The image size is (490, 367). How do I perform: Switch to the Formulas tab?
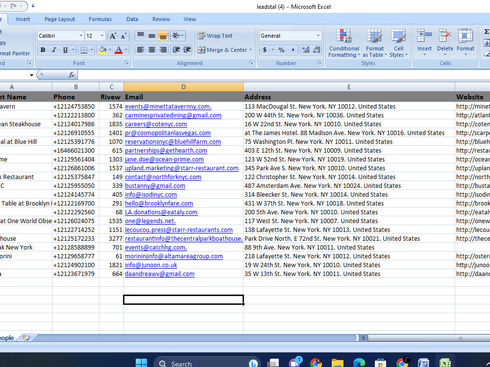[100, 19]
